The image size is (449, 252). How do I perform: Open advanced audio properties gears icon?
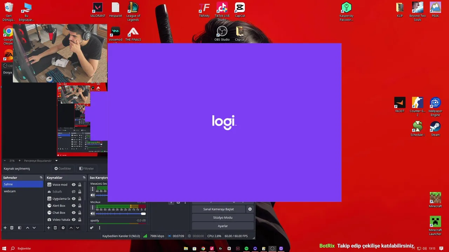tap(92, 228)
